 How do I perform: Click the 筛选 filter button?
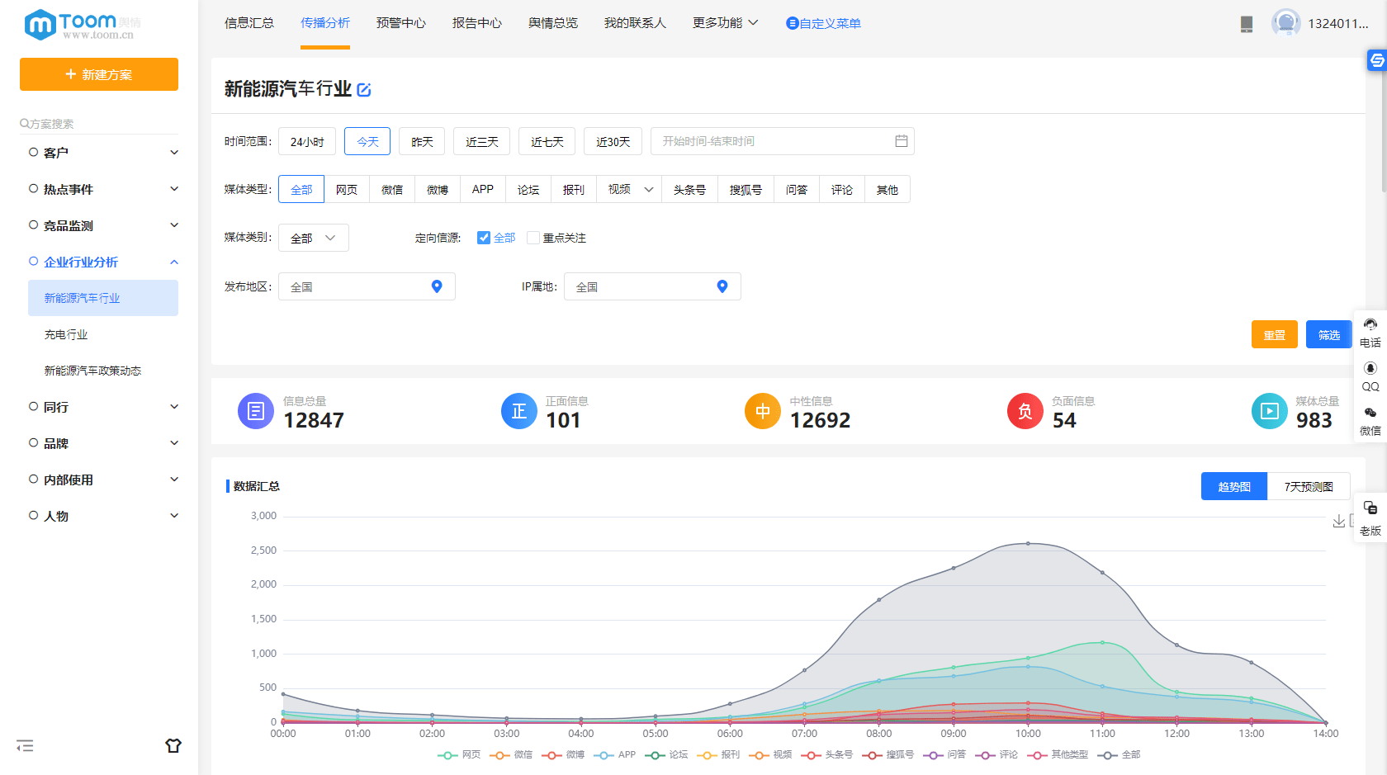tap(1329, 334)
